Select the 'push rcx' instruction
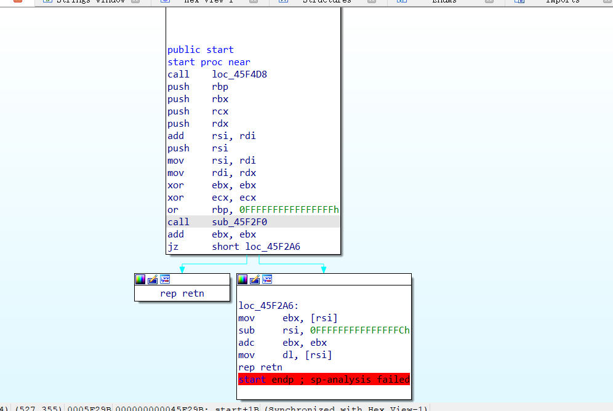Screen dimensions: 613x411 point(198,111)
